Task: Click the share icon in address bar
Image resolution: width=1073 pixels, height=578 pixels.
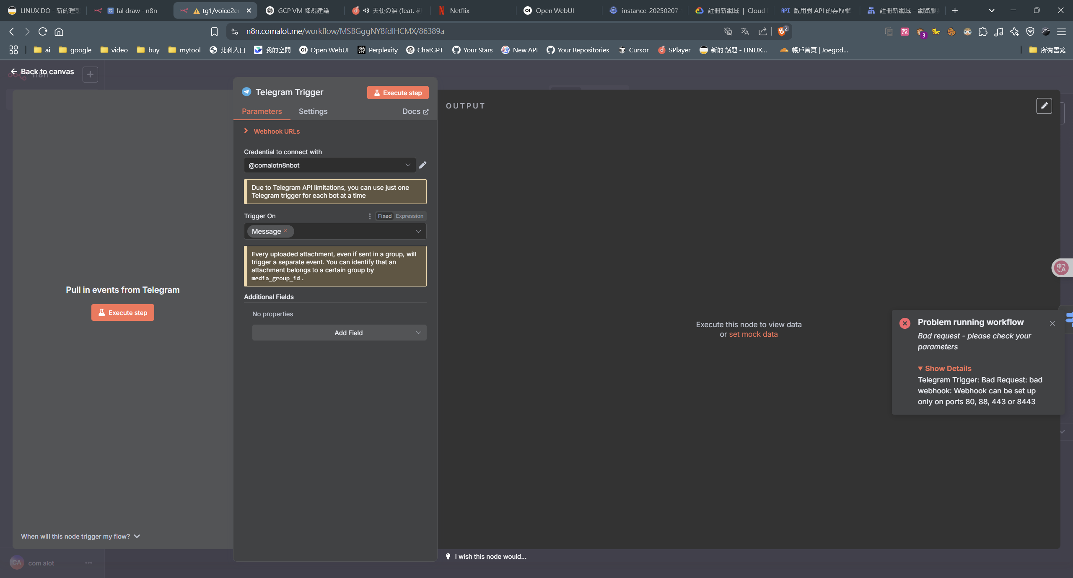Action: click(x=762, y=31)
